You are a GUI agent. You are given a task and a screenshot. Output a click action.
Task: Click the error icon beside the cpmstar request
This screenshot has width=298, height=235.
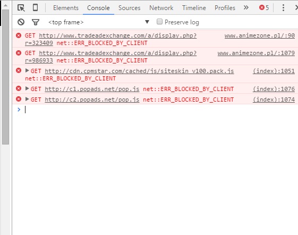tap(19, 70)
